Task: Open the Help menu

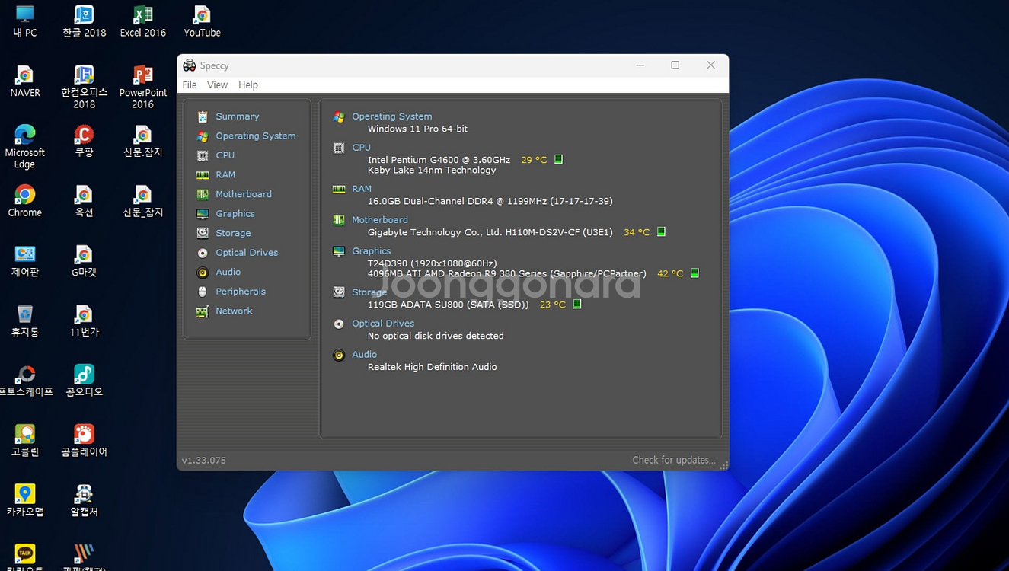Action: [x=248, y=85]
